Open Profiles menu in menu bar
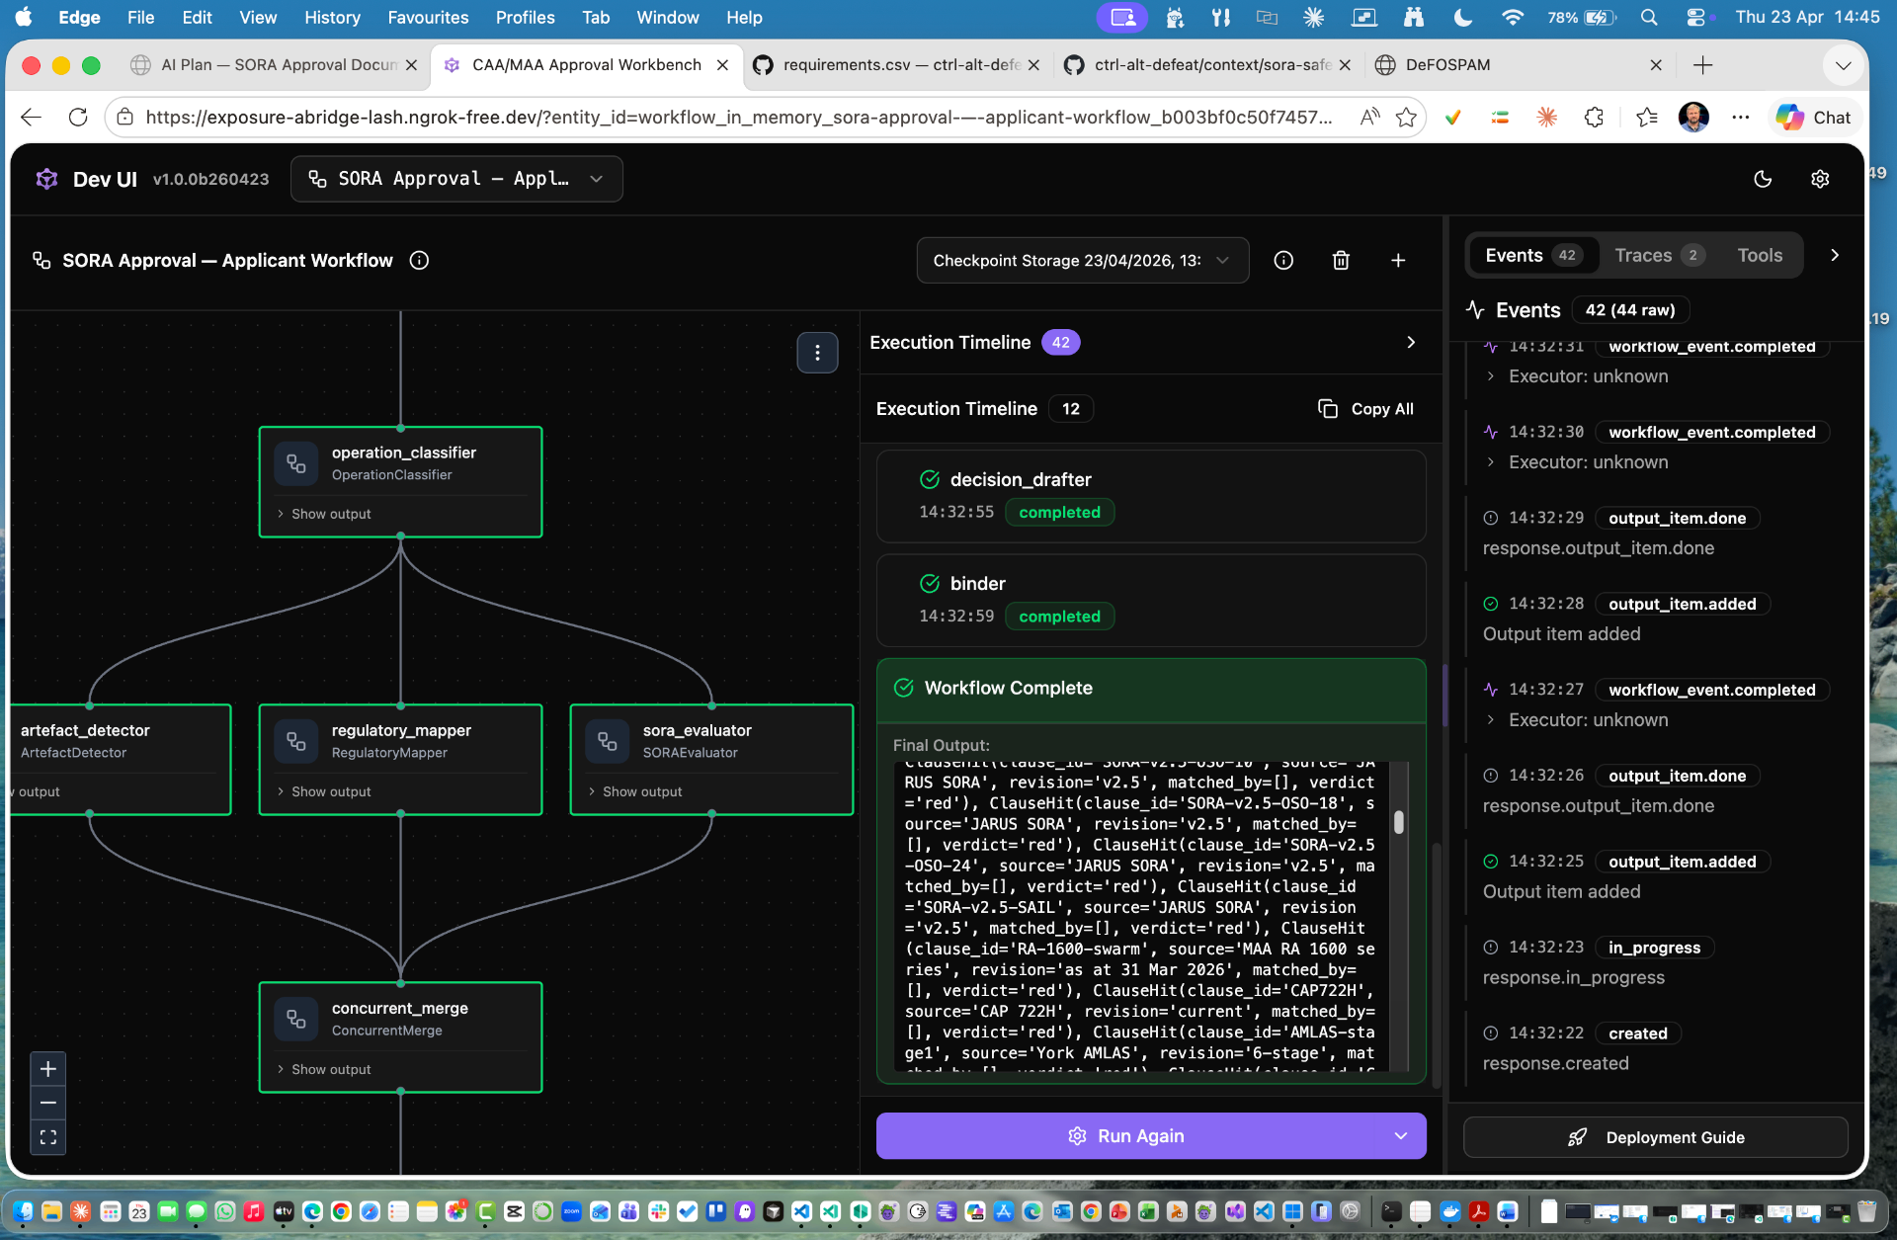 (x=525, y=17)
